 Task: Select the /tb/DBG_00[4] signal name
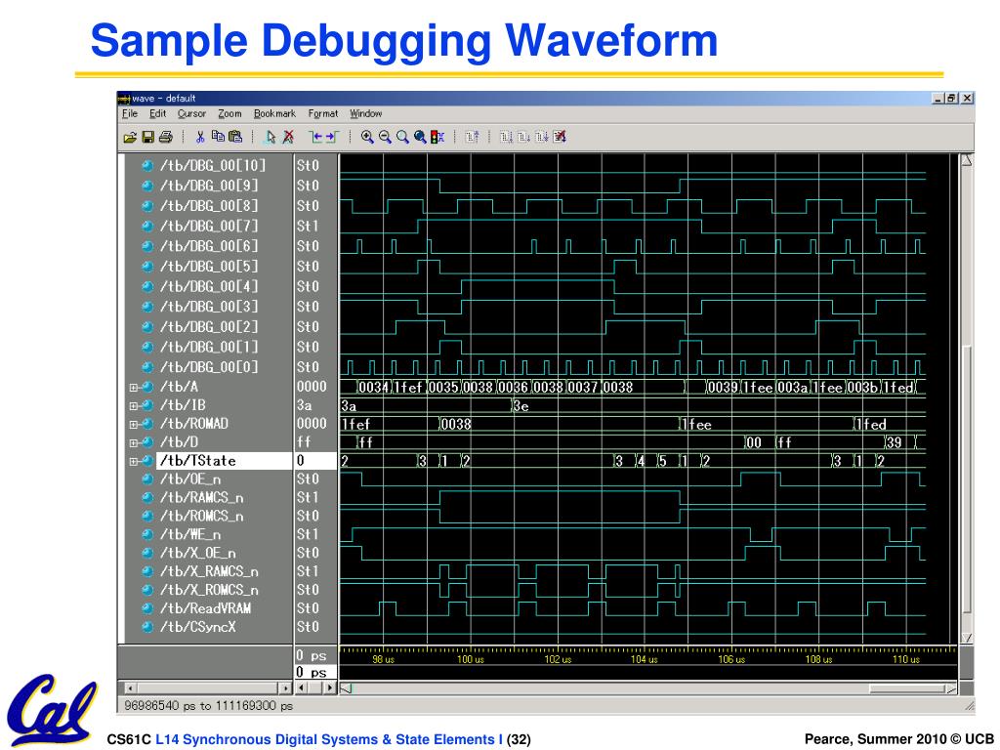[209, 287]
